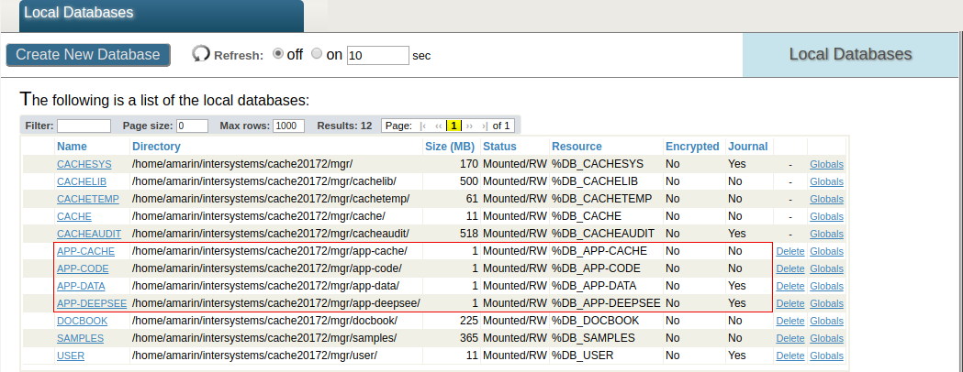Select the highlighted page 1 indicator
Screen dimensions: 963x372
point(454,126)
